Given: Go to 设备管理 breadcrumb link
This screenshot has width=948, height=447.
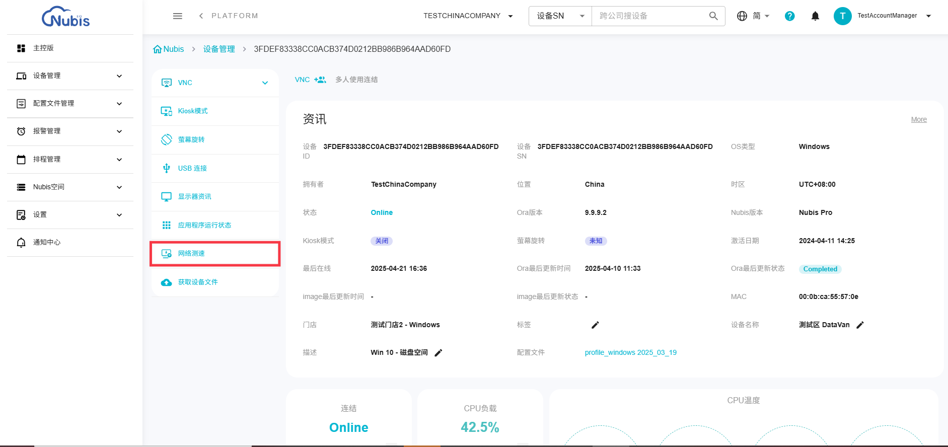Looking at the screenshot, I should click(x=219, y=49).
